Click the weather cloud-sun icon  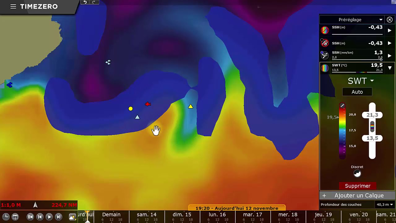coord(72,217)
